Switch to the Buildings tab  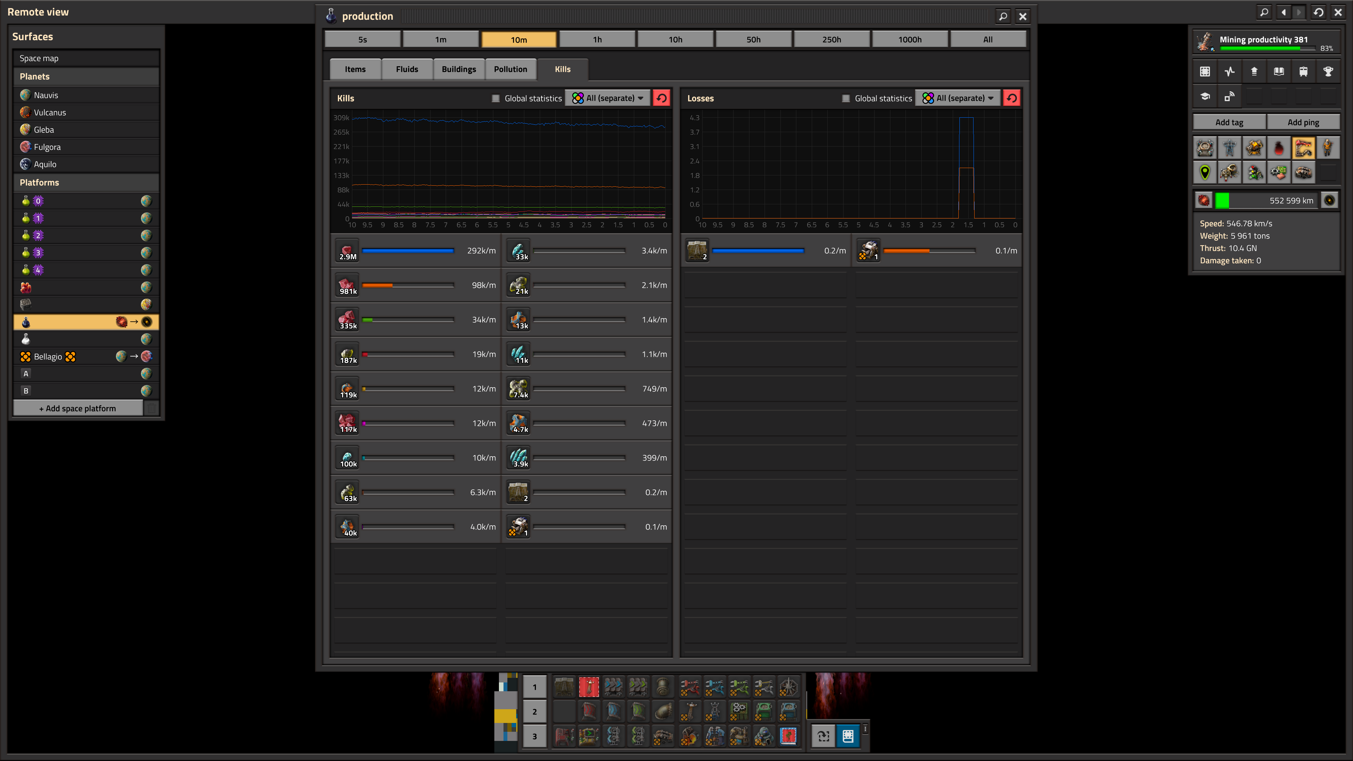point(458,69)
